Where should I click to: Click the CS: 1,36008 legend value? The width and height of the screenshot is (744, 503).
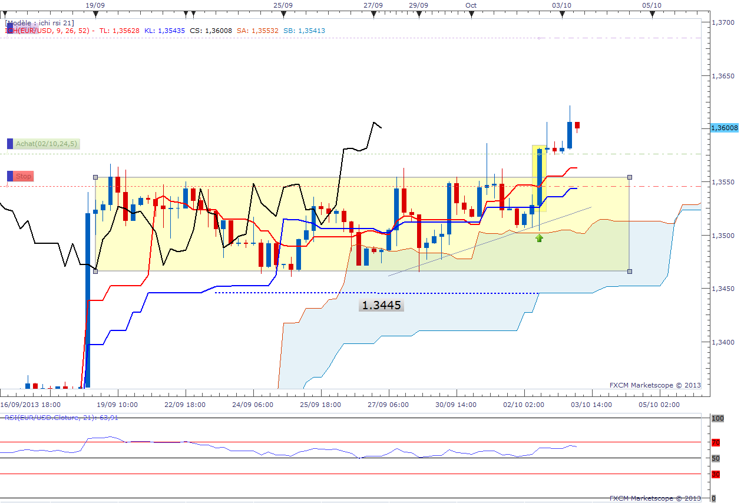point(211,31)
